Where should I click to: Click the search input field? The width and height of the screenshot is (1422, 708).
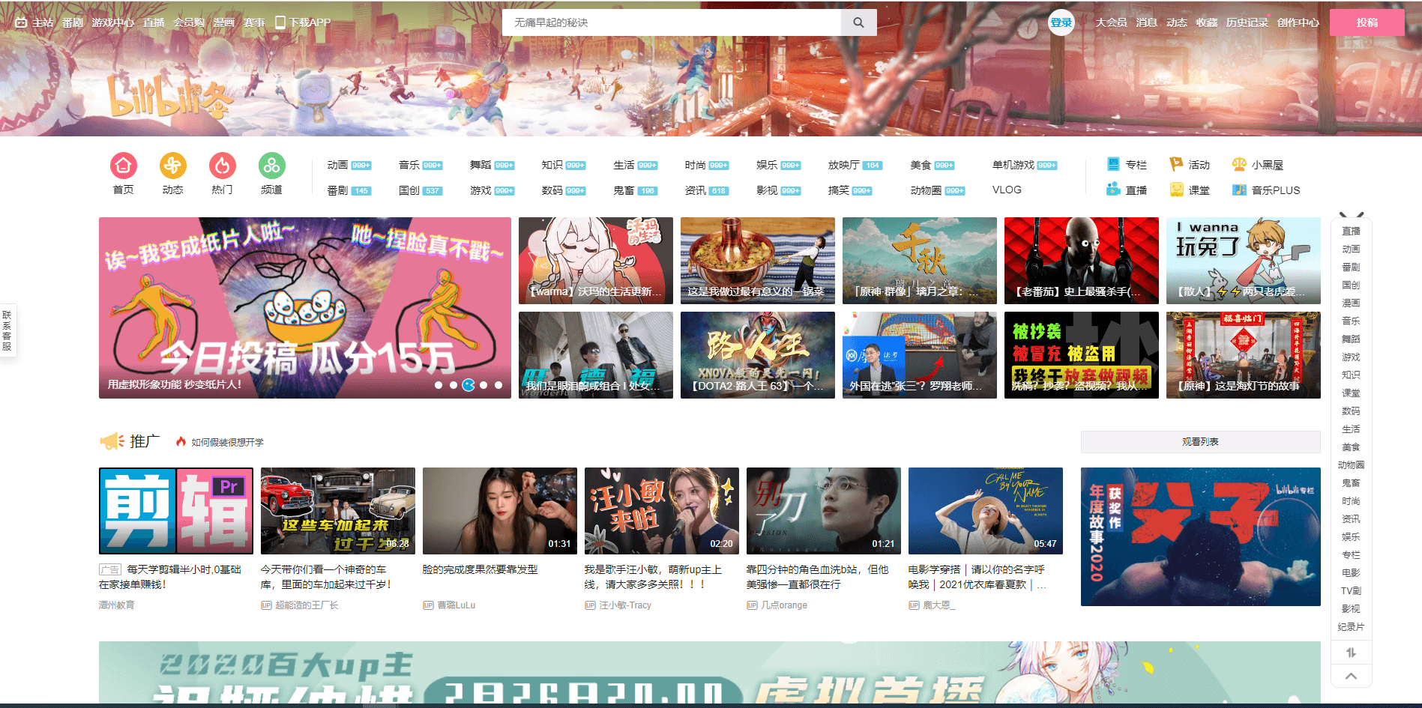(672, 22)
